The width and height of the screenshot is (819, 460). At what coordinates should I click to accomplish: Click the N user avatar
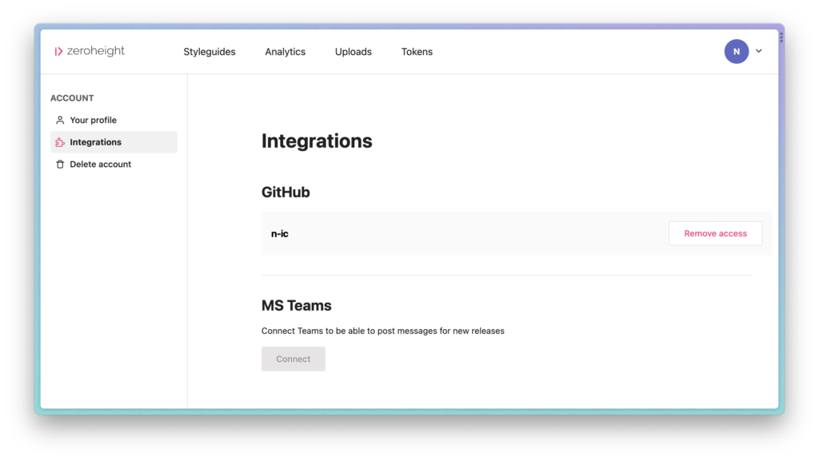(737, 52)
